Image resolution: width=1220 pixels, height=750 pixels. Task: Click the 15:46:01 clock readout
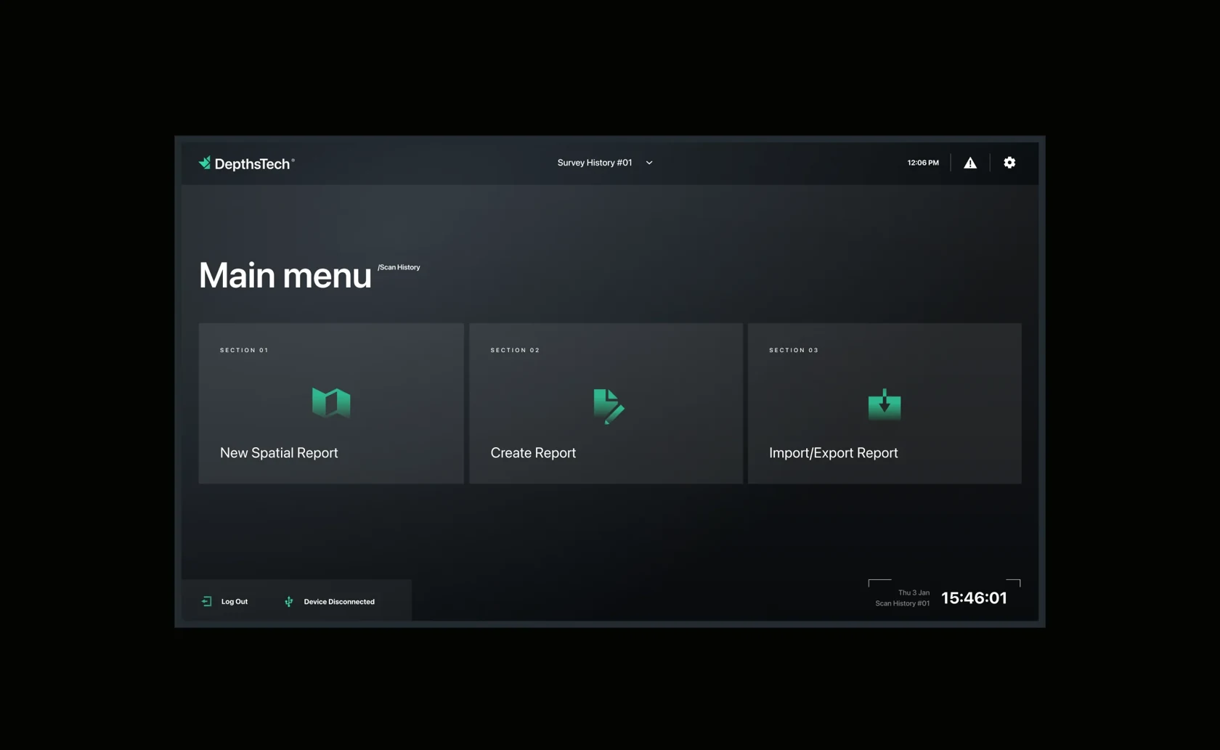974,598
